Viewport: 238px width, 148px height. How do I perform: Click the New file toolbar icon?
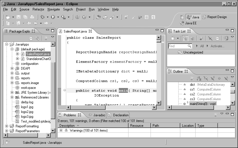8,17
